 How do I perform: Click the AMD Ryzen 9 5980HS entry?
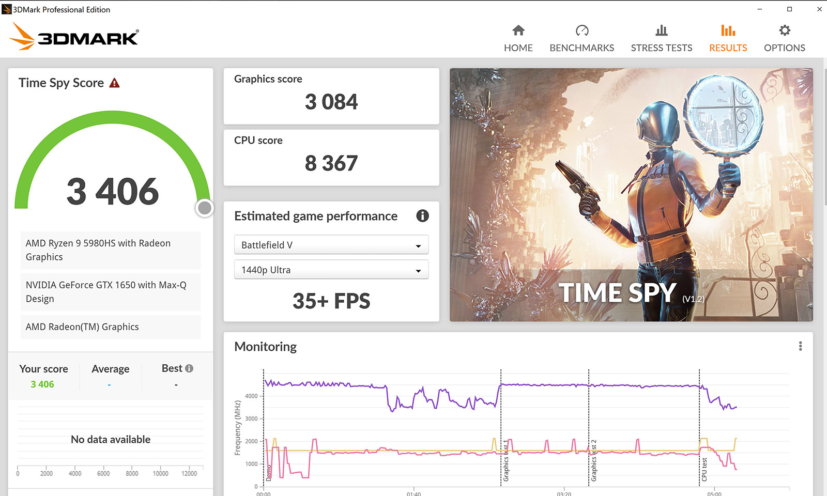pos(111,250)
